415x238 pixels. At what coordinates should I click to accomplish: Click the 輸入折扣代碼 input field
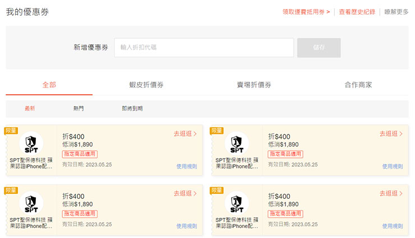tap(204, 48)
